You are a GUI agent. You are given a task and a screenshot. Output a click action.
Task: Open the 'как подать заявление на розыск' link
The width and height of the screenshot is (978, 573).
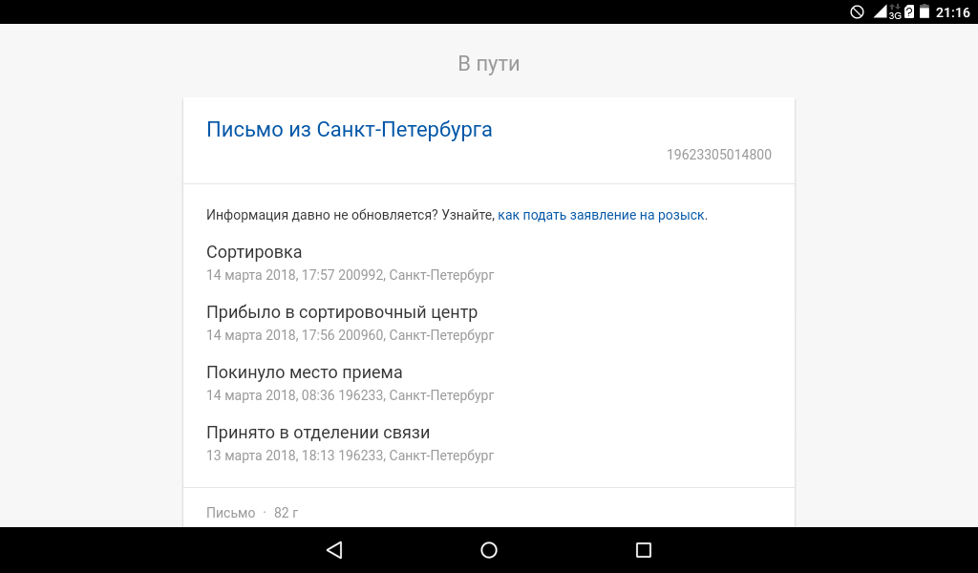(602, 215)
